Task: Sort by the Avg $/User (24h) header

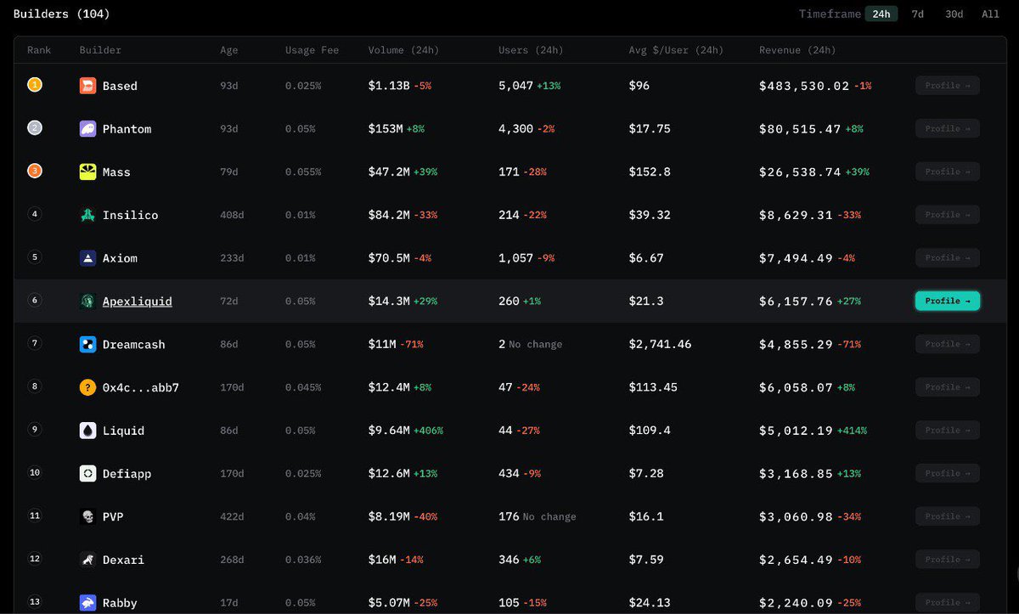Action: (x=676, y=50)
